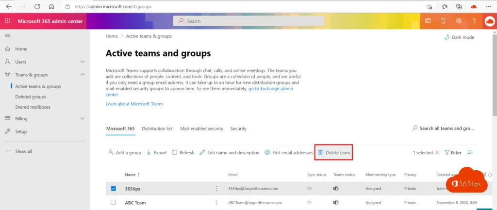Switch to the Mail-enabled security tab
Image resolution: width=497 pixels, height=210 pixels.
(x=201, y=129)
